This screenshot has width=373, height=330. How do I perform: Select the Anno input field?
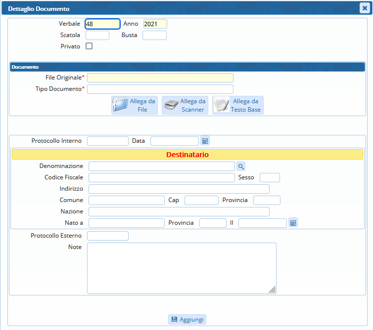point(155,24)
